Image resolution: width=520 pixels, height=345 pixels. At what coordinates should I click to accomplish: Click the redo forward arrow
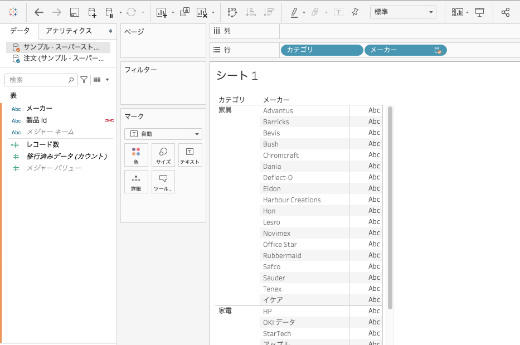[57, 12]
